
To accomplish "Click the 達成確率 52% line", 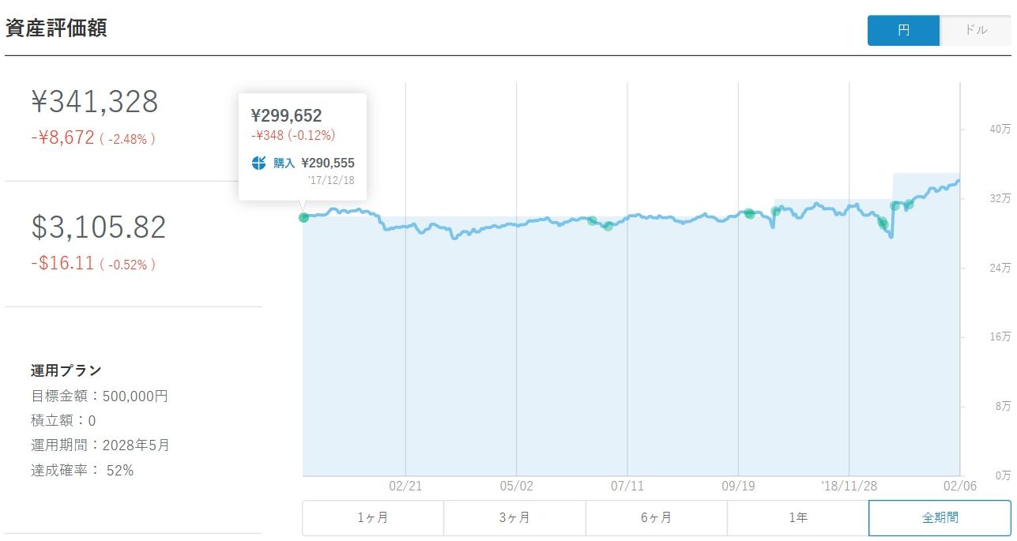I will [82, 471].
